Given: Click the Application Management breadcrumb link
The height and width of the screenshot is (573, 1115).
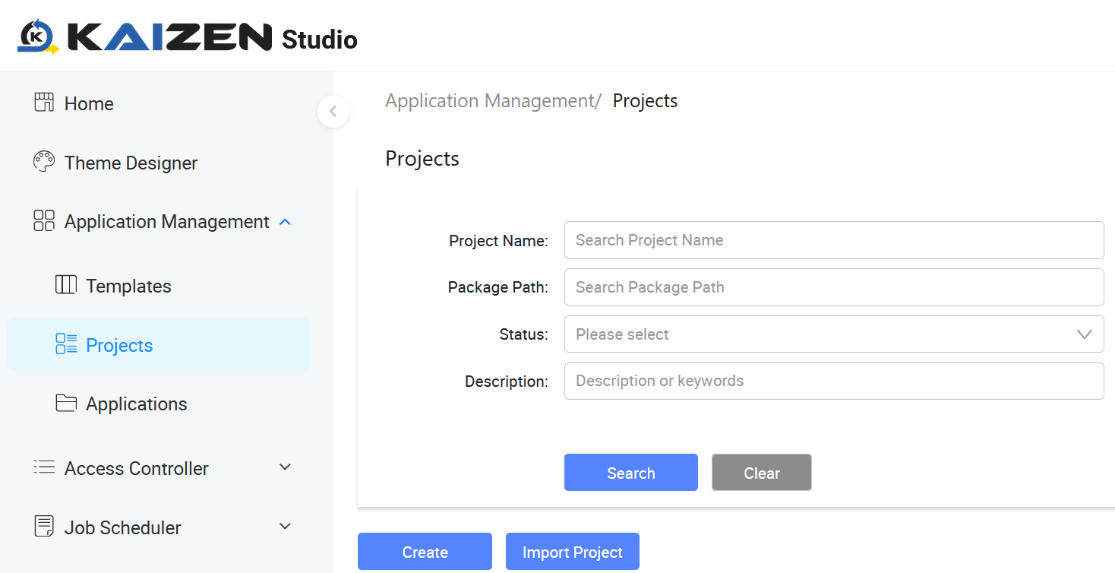Looking at the screenshot, I should click(493, 101).
